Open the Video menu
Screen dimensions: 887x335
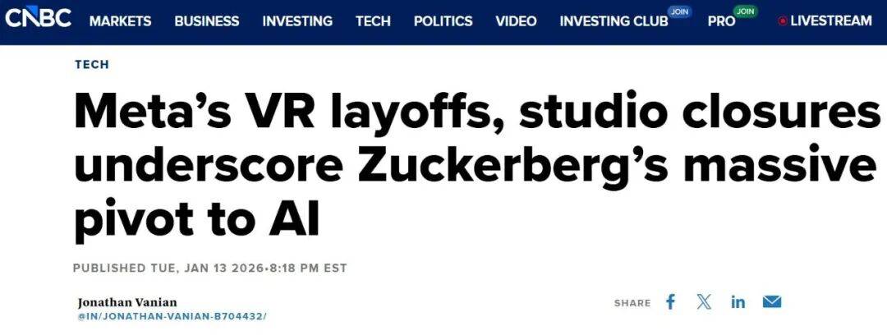516,22
